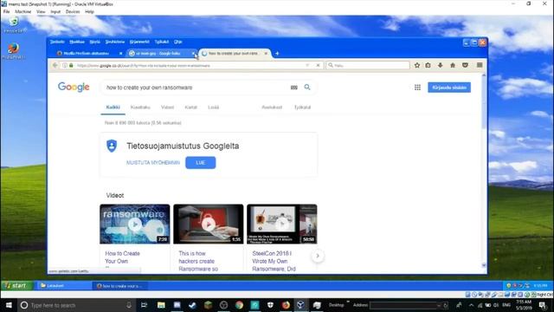Viewport: 554px width, 312px height.
Task: Select the Kartat results tab
Action: [x=190, y=107]
